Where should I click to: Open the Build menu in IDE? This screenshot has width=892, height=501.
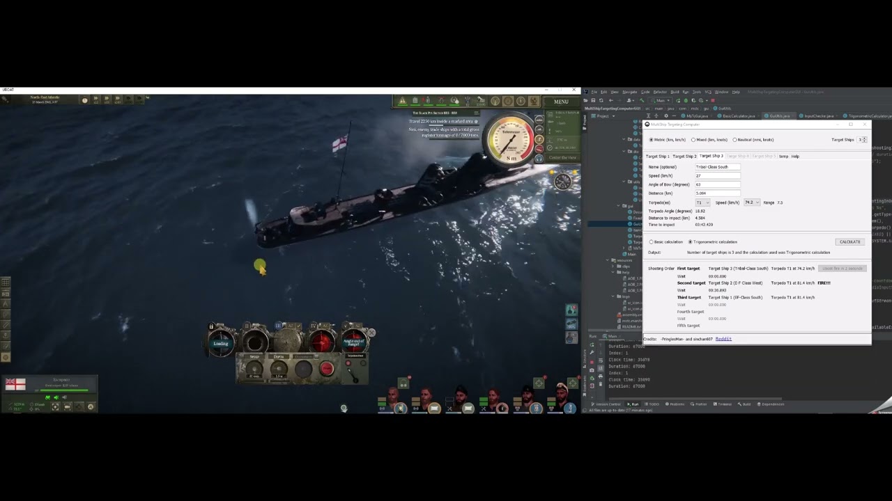(x=675, y=92)
